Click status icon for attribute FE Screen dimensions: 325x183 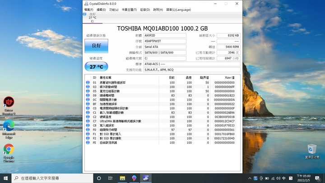[x=88, y=142]
